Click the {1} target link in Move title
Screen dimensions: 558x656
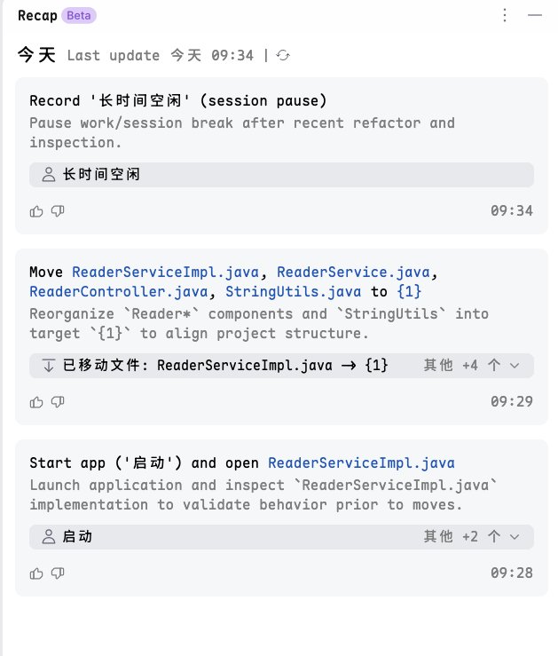click(409, 291)
